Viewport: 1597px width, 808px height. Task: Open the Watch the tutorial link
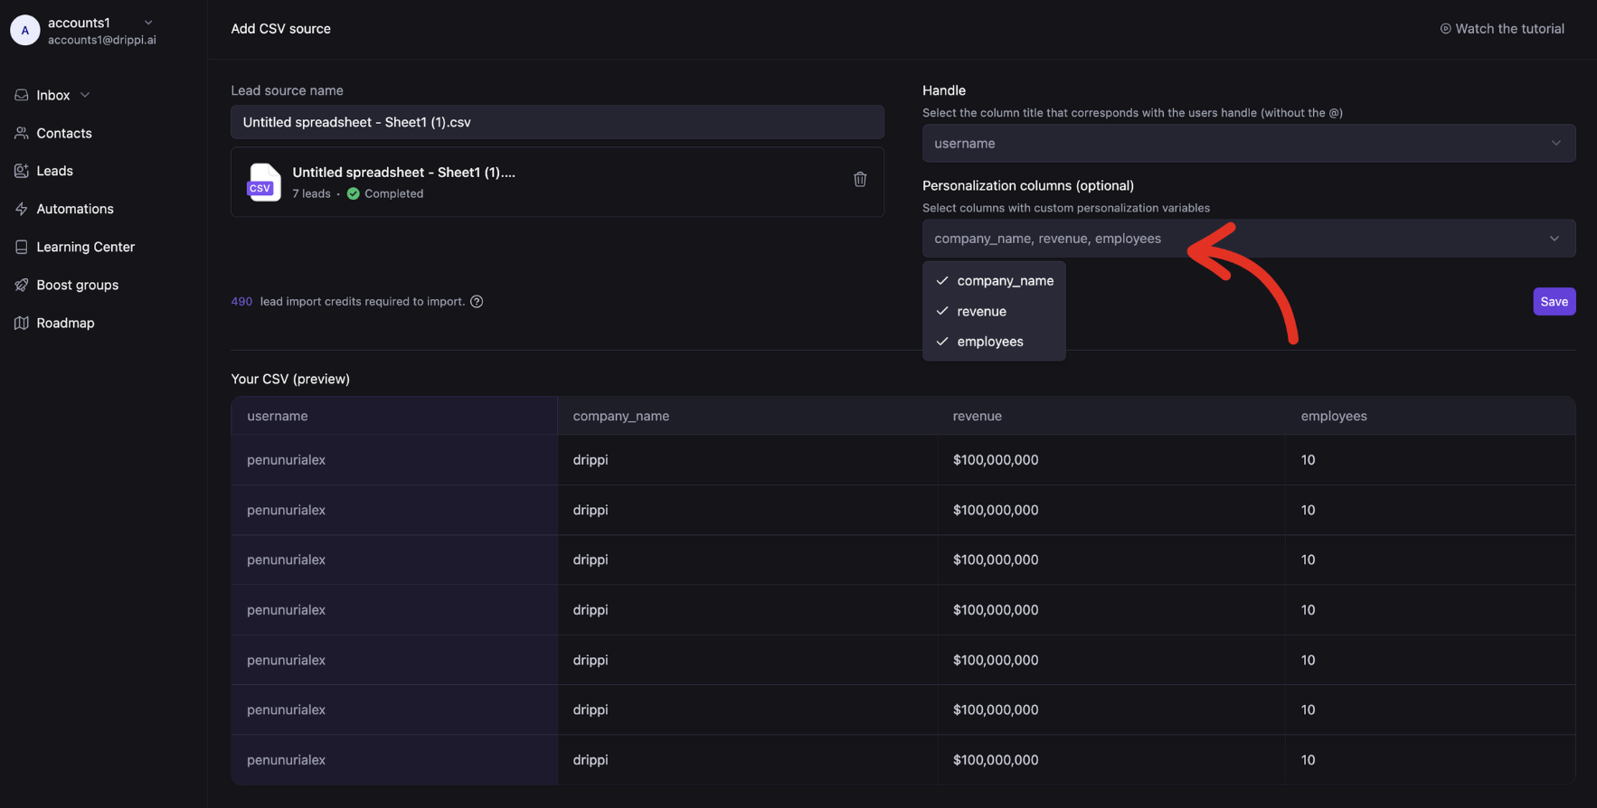1502,29
